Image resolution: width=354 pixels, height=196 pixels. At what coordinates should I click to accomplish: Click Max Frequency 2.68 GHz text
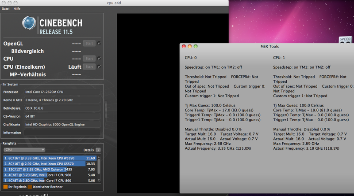(208, 144)
